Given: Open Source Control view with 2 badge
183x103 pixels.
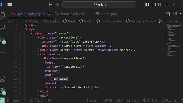Looking at the screenshot, I should (3, 41).
